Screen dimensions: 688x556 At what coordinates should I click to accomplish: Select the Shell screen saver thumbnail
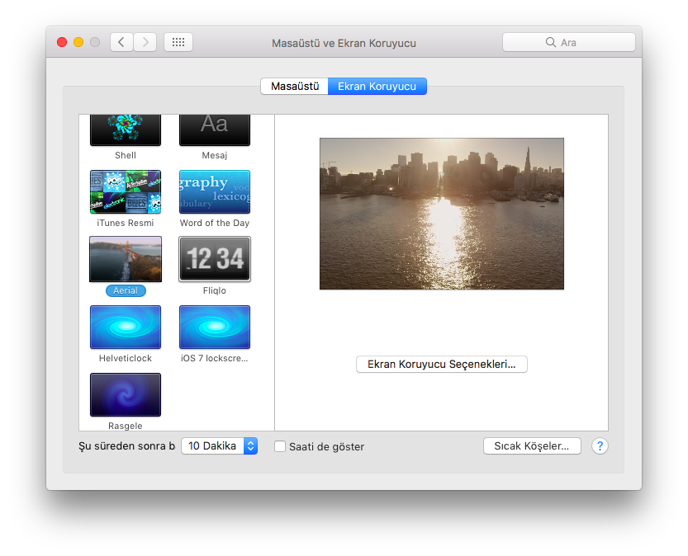click(x=126, y=130)
